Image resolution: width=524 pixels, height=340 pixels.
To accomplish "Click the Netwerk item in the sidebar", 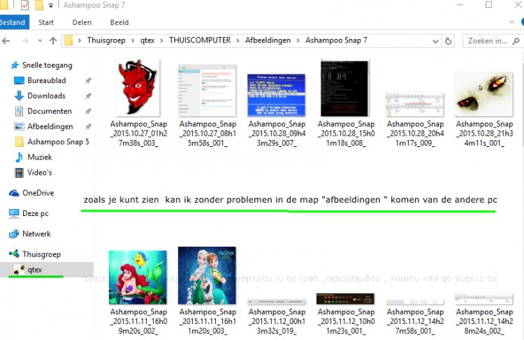I will [36, 234].
